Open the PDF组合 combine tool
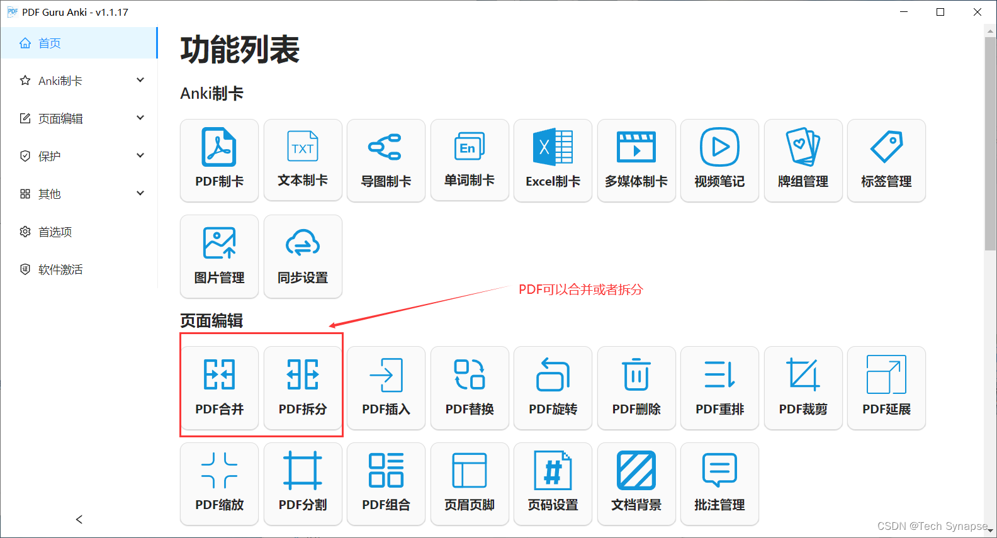The image size is (997, 538). pos(386,484)
